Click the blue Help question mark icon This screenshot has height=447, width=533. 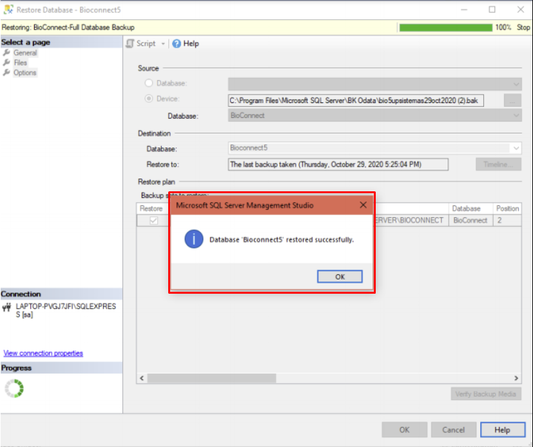tap(177, 44)
